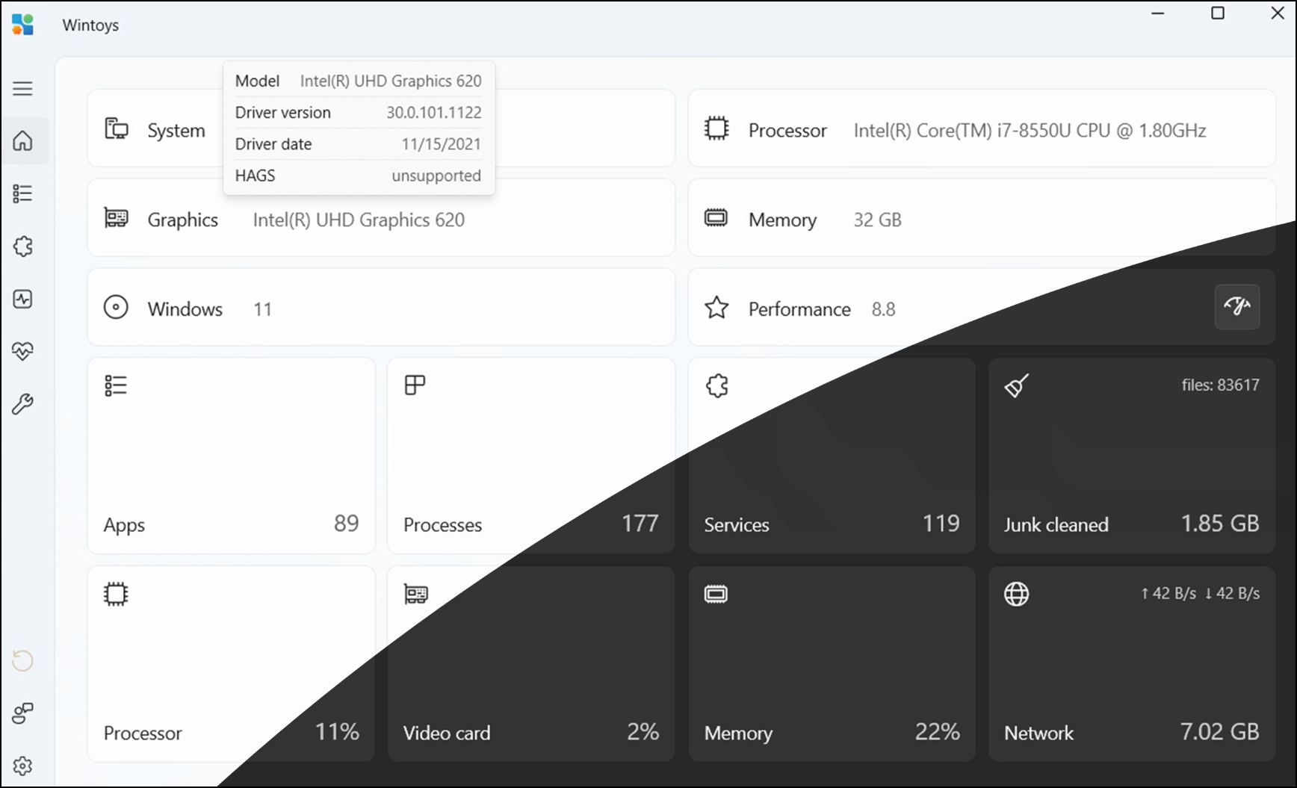Viewport: 1297px width, 788px height.
Task: Open the Performance monitor page in sidebar
Action: (x=22, y=299)
